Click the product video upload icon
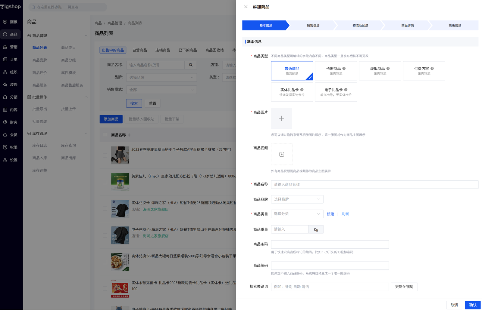 click(x=281, y=154)
